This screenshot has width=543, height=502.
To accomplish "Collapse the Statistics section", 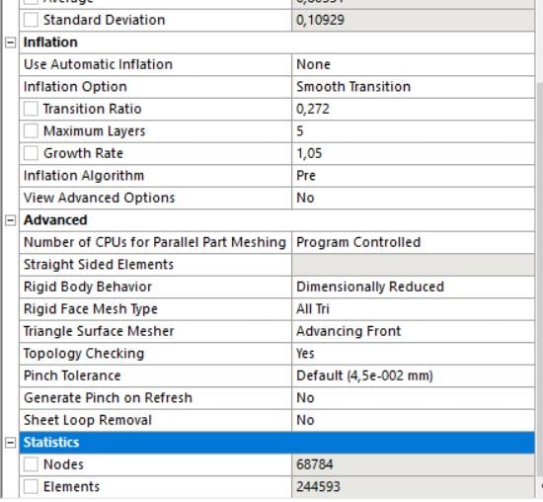I will [11, 443].
